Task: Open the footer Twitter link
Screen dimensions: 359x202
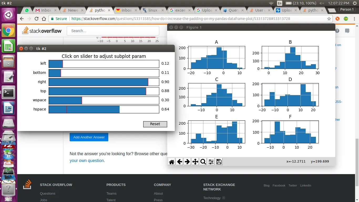Action: 293,185
